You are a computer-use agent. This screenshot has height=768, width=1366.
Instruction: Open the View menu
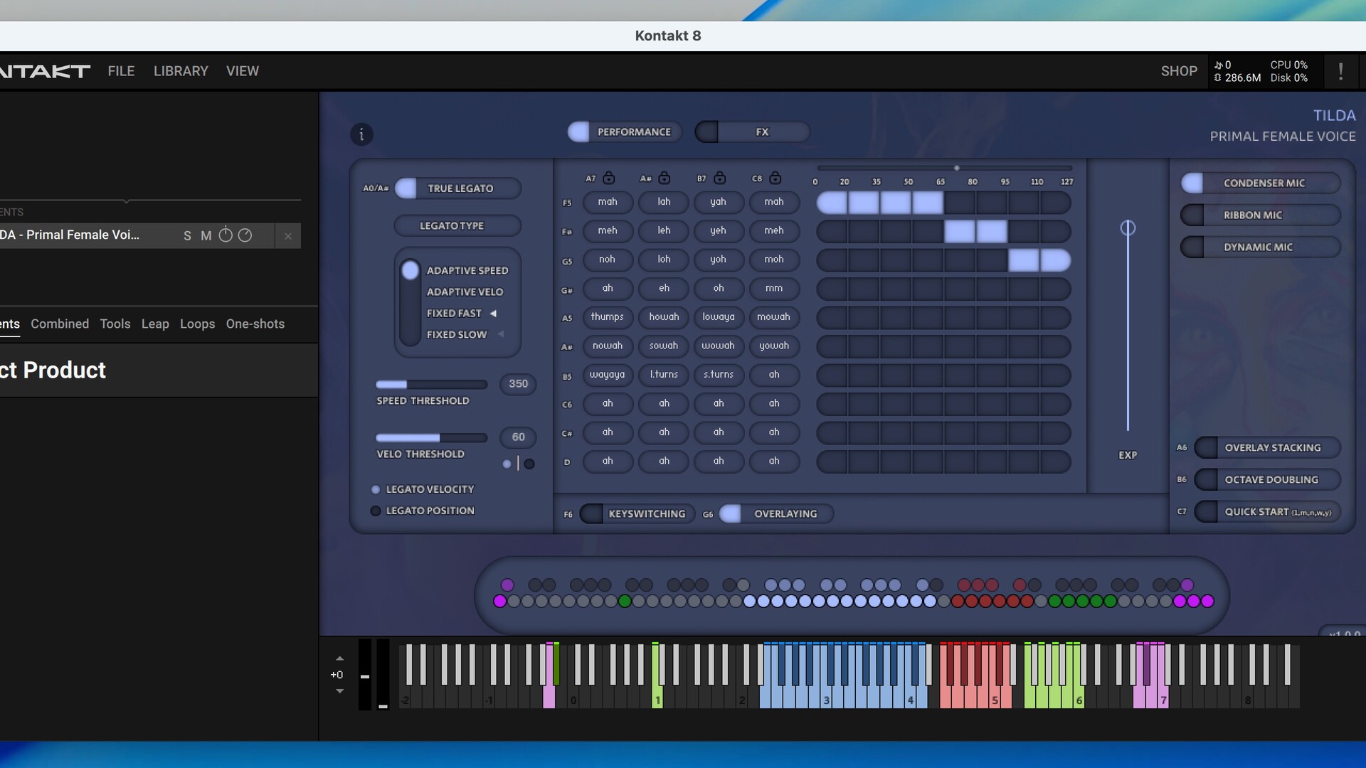[243, 71]
